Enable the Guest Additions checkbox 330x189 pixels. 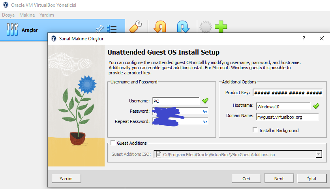click(x=113, y=143)
